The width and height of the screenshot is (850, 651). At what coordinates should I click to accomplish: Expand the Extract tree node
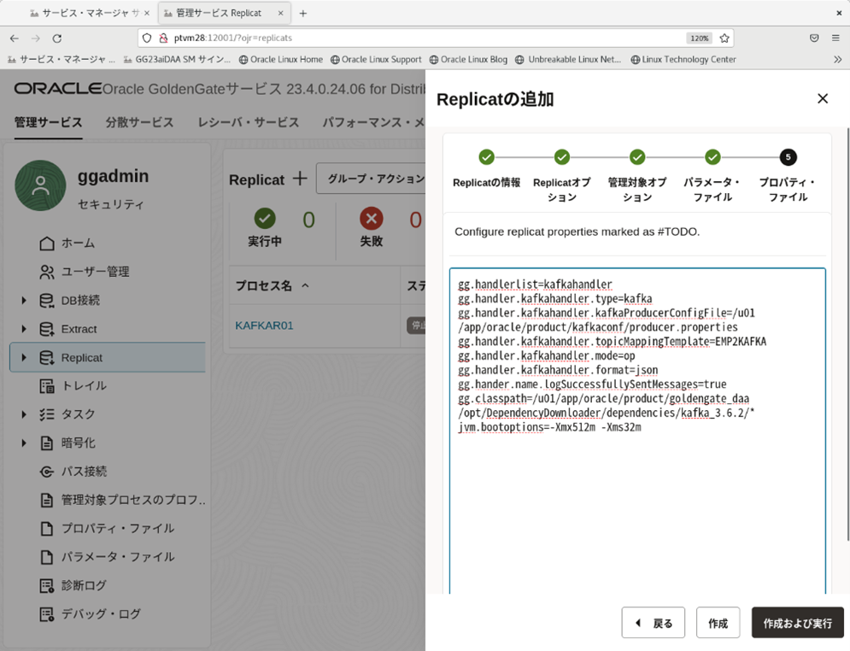pos(24,329)
